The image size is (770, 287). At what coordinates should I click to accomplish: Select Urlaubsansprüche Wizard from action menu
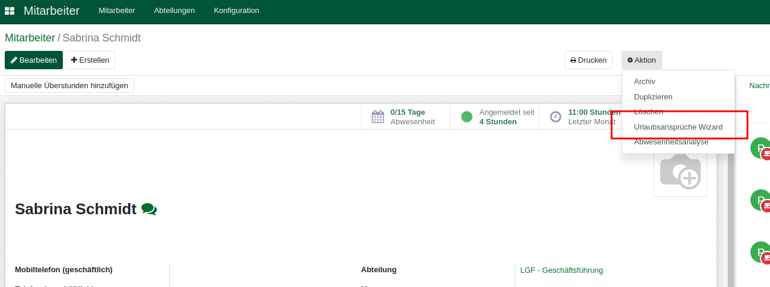point(678,127)
